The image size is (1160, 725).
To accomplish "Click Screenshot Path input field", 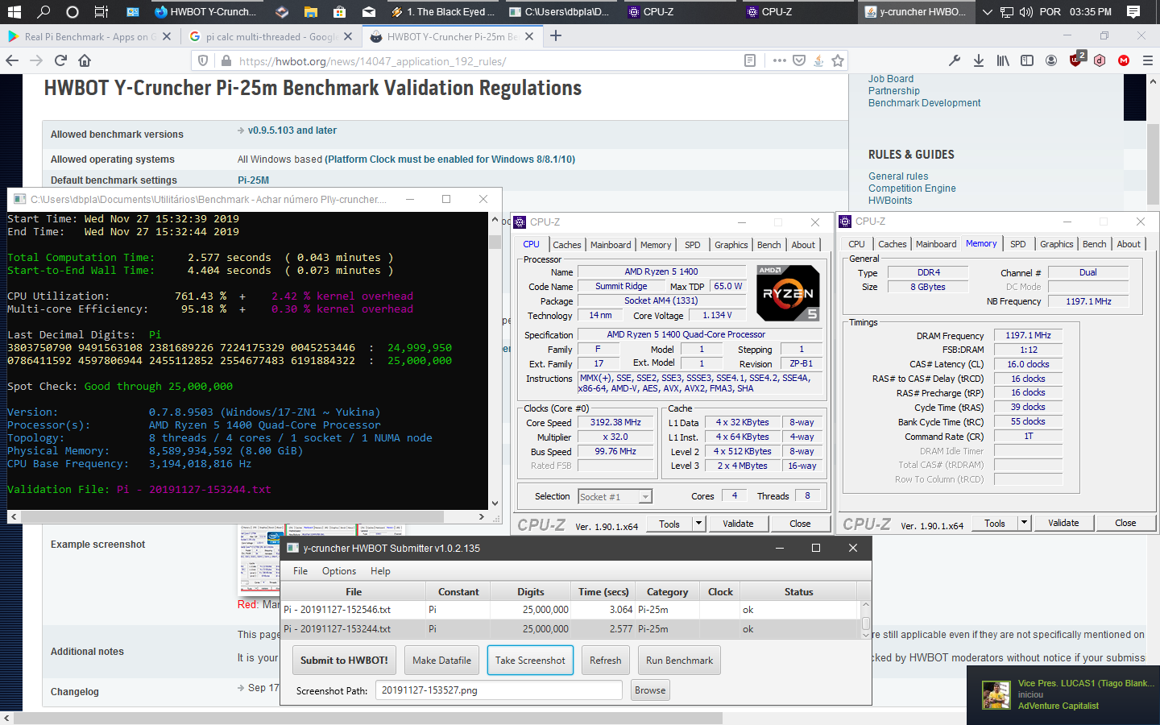I will click(498, 690).
